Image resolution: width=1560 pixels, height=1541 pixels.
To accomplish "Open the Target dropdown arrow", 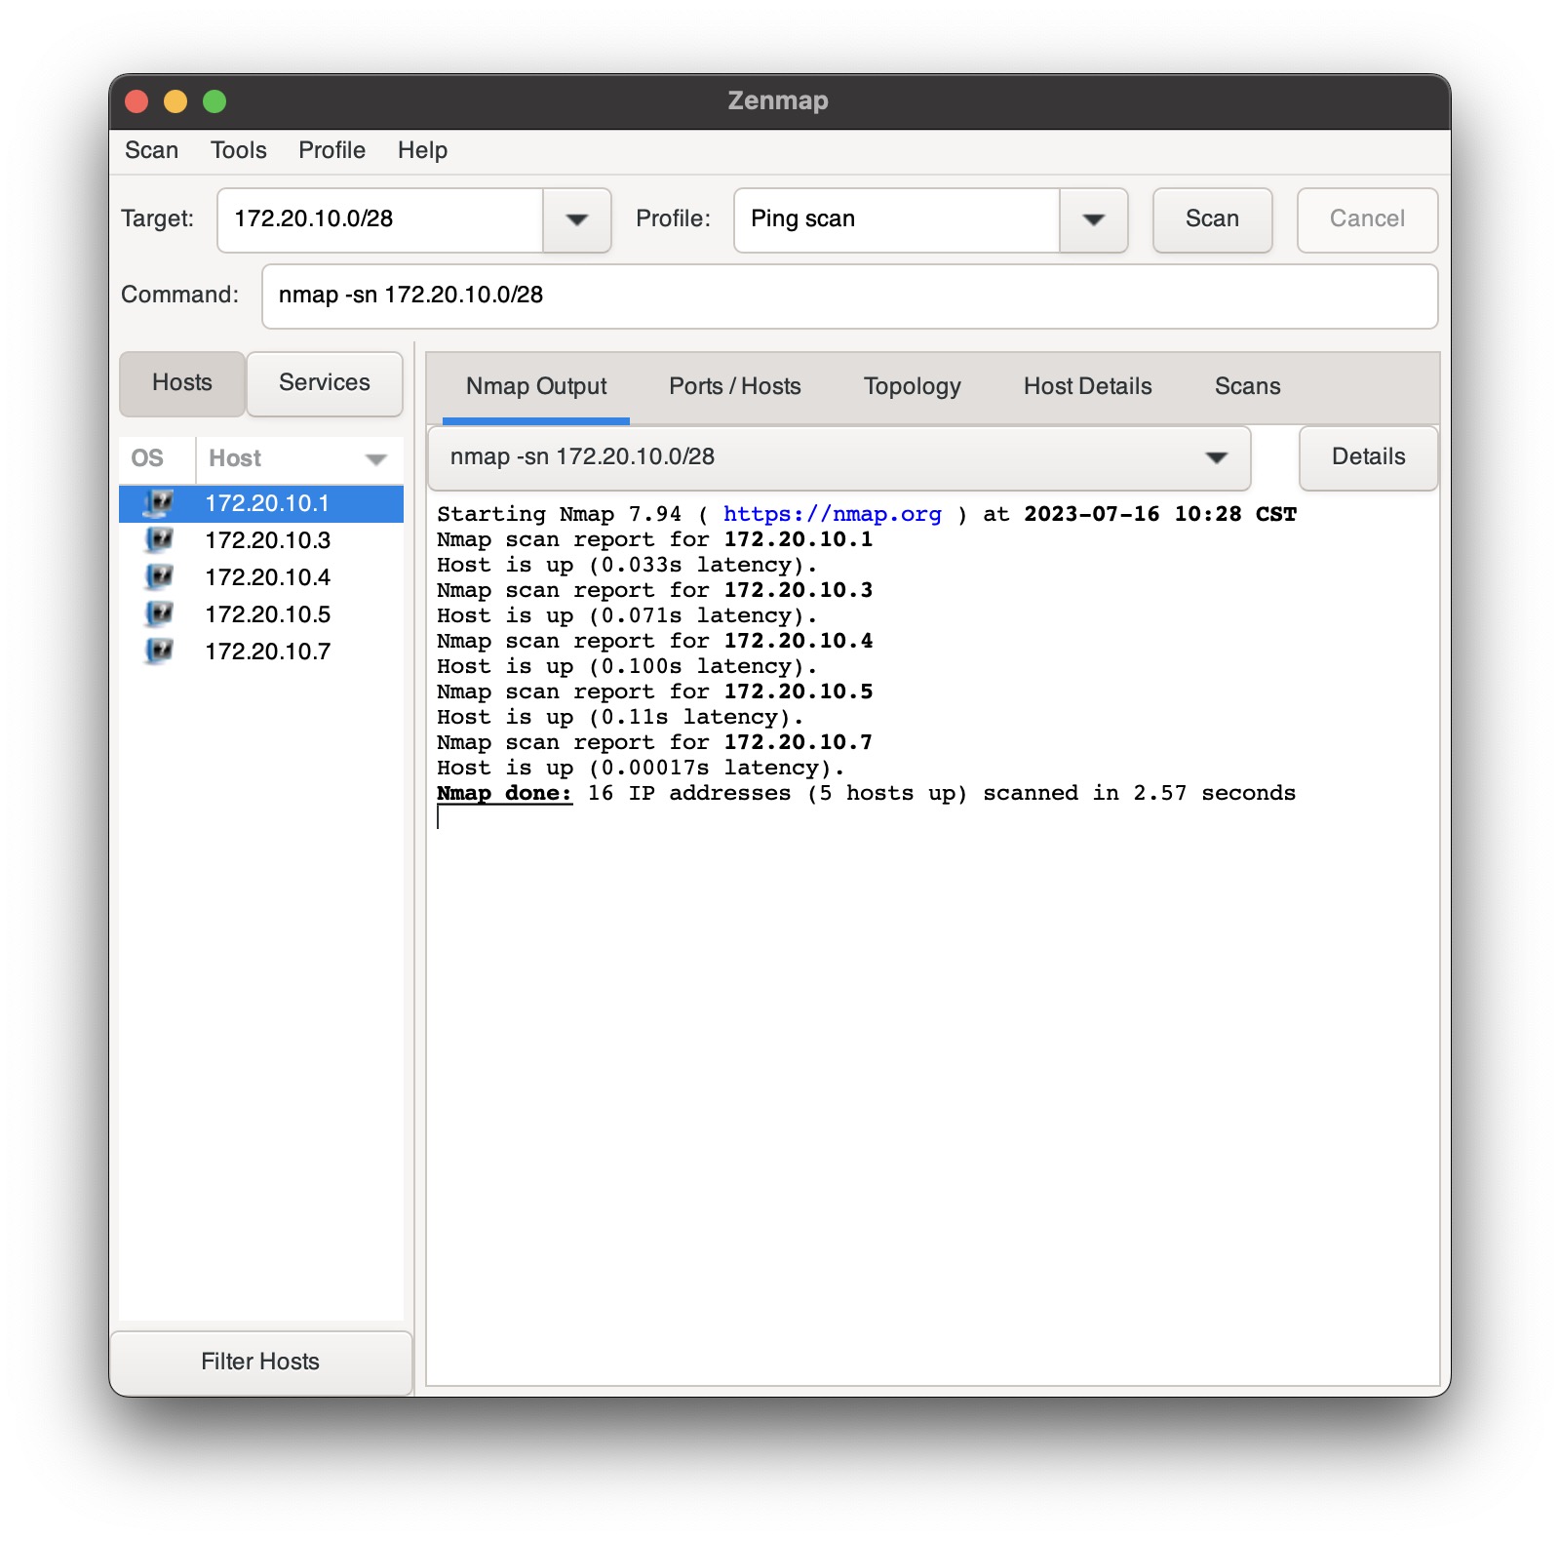I will coord(577,219).
